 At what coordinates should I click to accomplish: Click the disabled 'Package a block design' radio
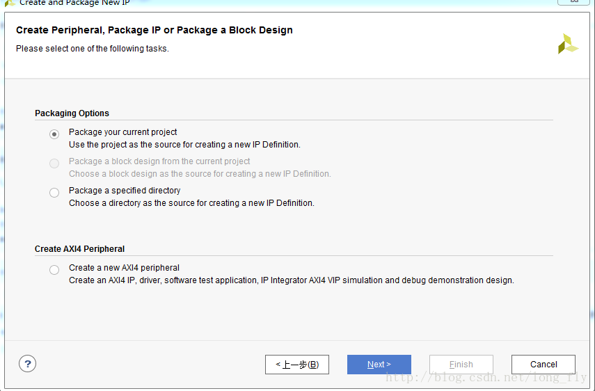(x=54, y=163)
